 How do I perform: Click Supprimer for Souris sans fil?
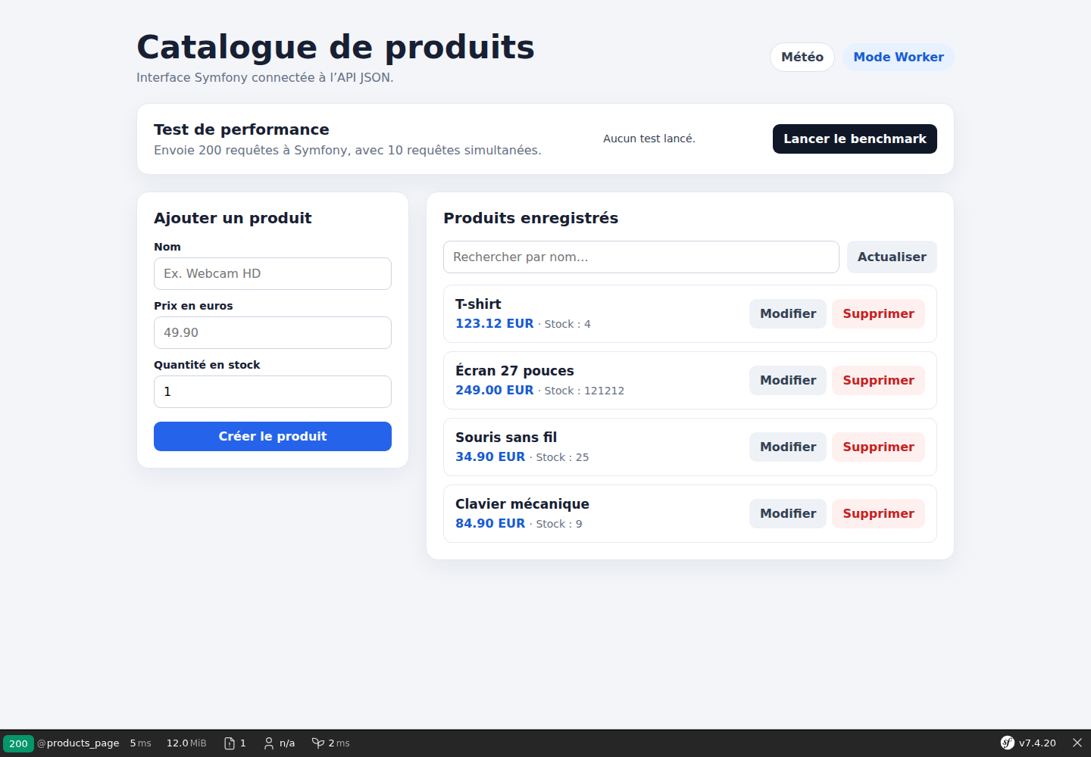(x=878, y=447)
